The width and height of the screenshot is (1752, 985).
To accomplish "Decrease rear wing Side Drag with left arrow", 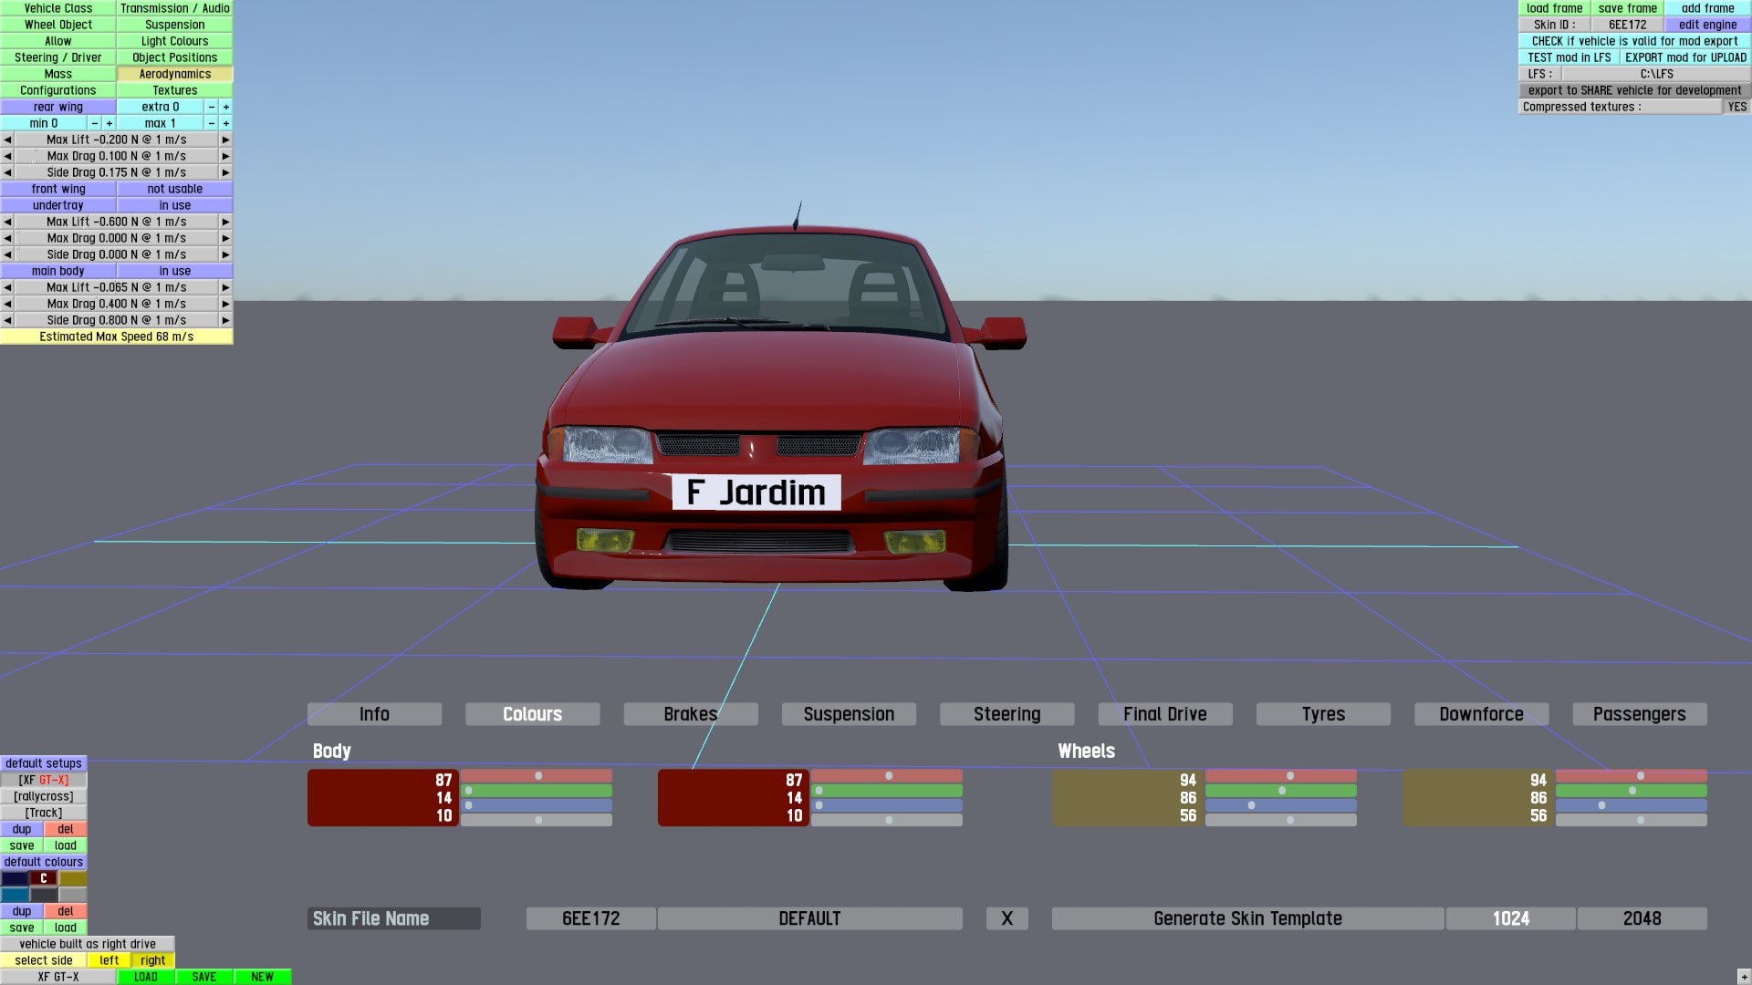I will (x=7, y=172).
